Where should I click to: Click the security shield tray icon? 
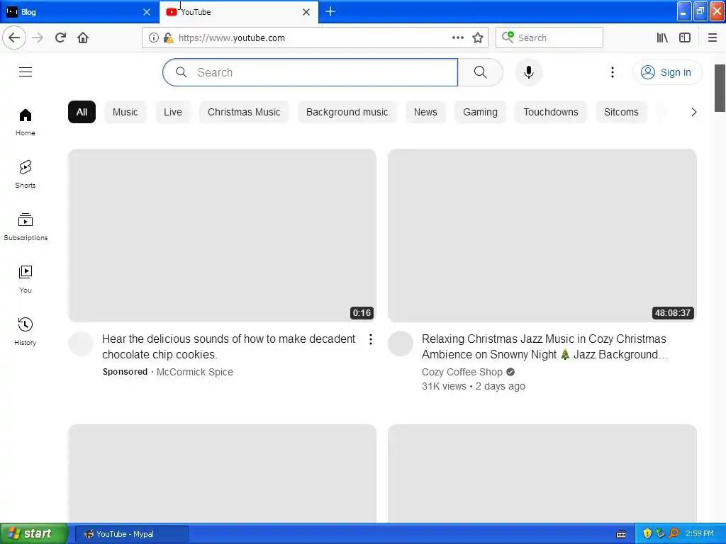point(647,533)
